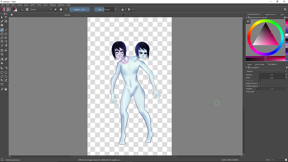The image size is (288, 162).
Task: Toggle the Scalable Distance checkbox
Action: (x=259, y=86)
